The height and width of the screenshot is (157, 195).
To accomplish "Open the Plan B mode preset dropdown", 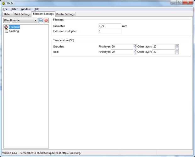I will point(20,20).
